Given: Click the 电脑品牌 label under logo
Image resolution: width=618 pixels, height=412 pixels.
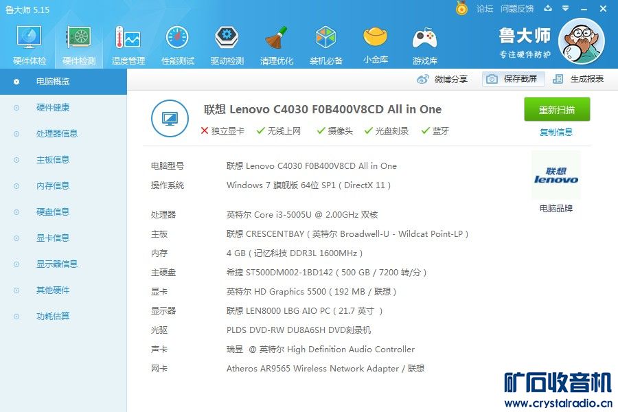Looking at the screenshot, I should (x=556, y=209).
